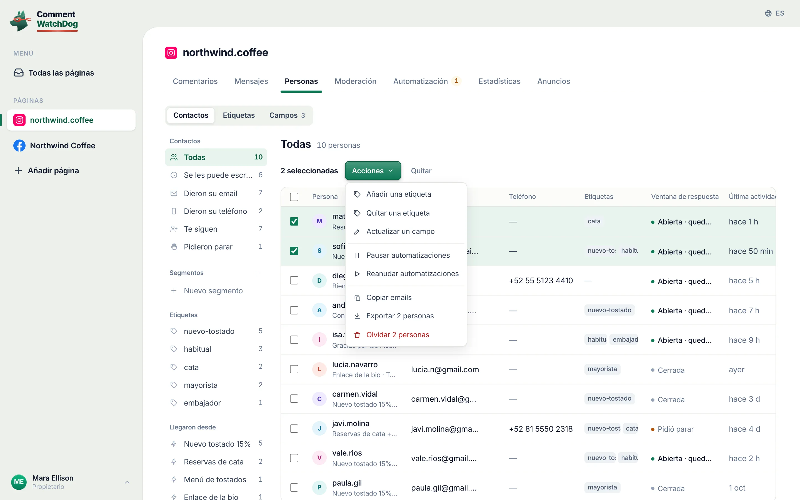Screen dimensions: 800x500
Task: Click play icon for Reanudar automatizaciones
Action: [x=357, y=274]
